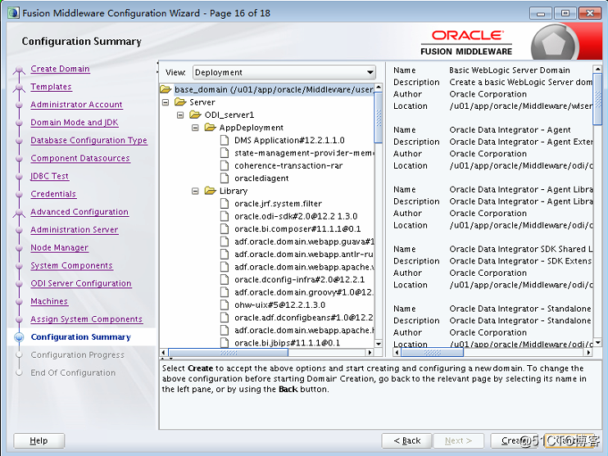608x456 pixels.
Task: Click tree pane scroll down arrow
Action: click(379, 344)
